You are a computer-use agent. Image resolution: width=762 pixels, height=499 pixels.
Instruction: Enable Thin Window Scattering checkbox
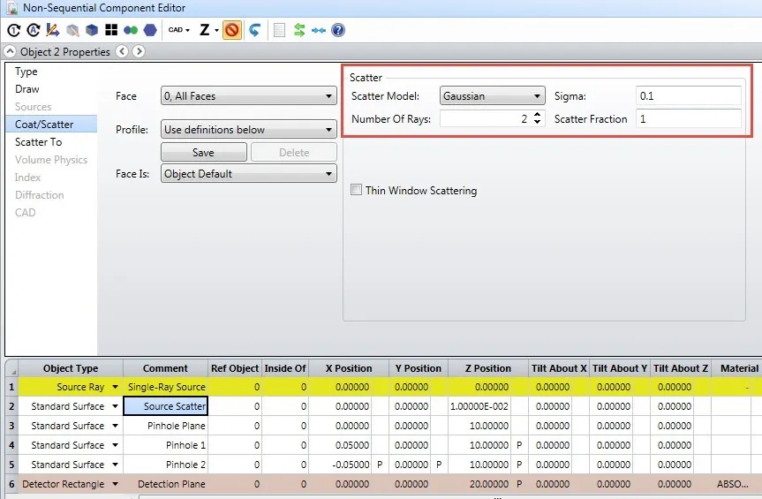coord(357,191)
